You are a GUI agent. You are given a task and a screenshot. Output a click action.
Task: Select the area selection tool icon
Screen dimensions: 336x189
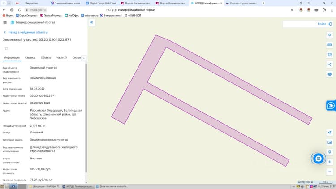(x=330, y=55)
